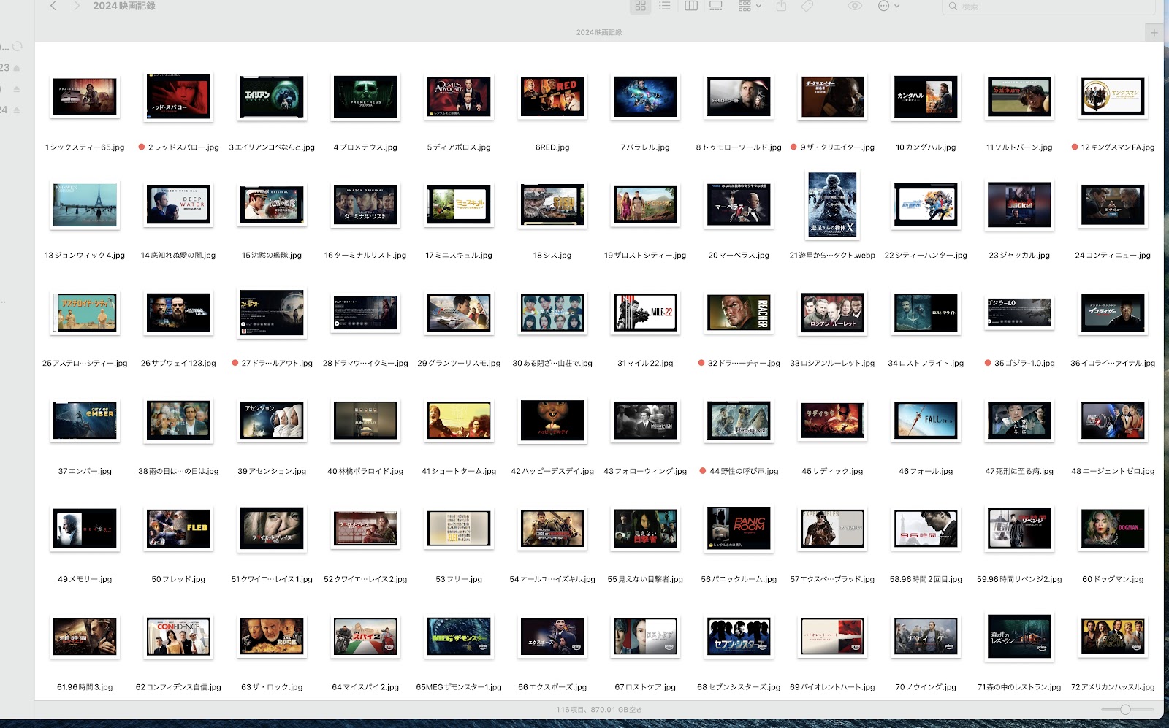Select the 65MEG ザモンスター1 thumbnail
The width and height of the screenshot is (1169, 728).
pos(459,637)
